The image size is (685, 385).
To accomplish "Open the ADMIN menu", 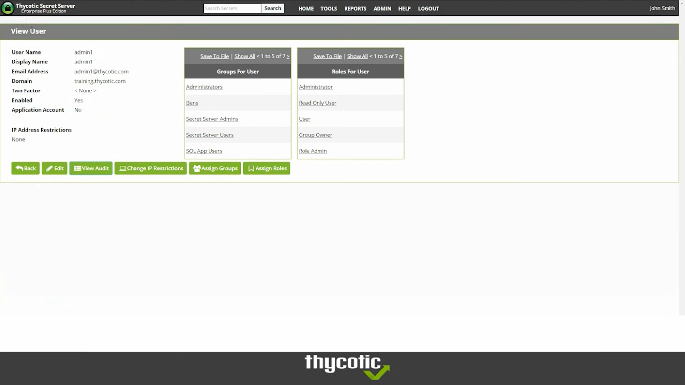I will (x=382, y=8).
